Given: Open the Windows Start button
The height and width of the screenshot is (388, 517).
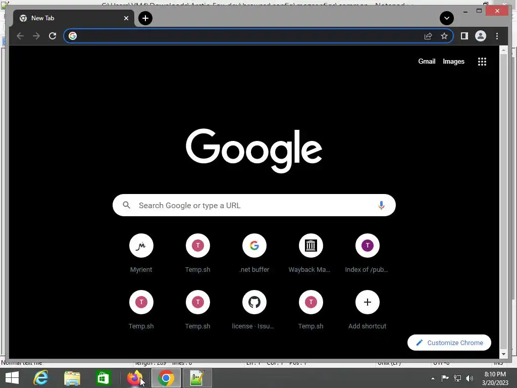Looking at the screenshot, I should coord(12,378).
